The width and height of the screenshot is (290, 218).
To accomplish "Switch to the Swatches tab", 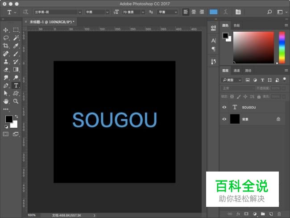I will [x=237, y=25].
